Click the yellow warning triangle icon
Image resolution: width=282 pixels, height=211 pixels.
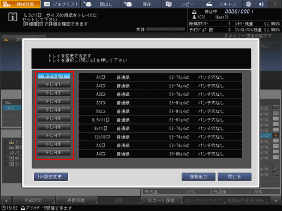[6, 39]
